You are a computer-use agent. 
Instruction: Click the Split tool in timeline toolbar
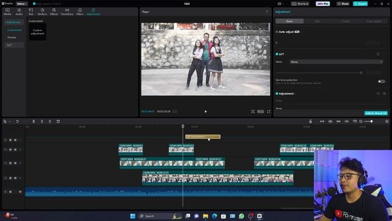coord(34,122)
